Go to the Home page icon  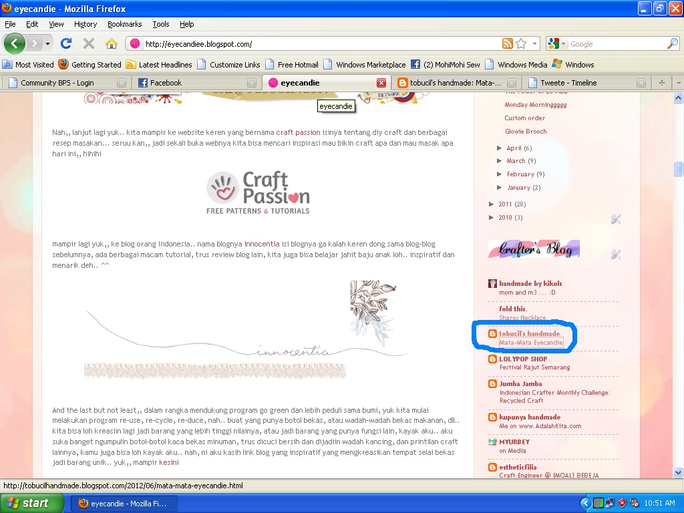(112, 43)
